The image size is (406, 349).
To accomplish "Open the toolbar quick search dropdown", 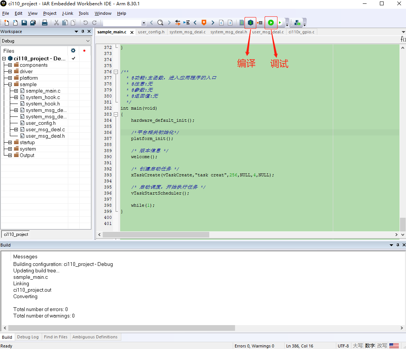I will click(144, 23).
